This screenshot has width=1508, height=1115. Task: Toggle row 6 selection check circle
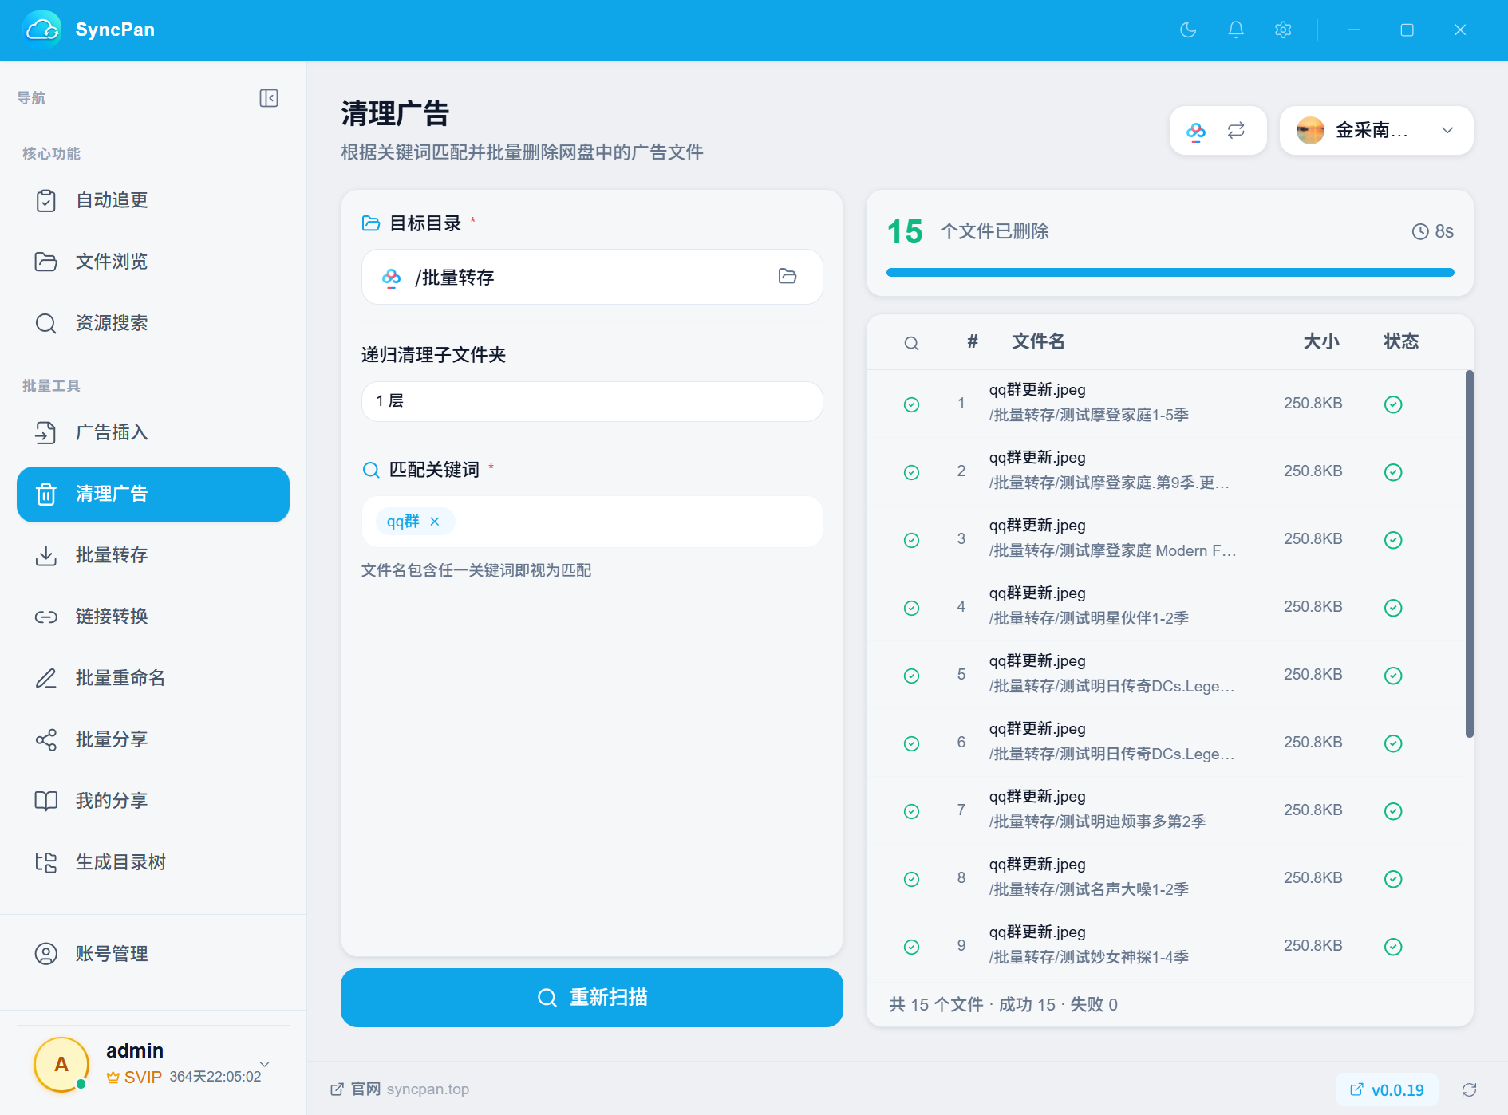911,743
